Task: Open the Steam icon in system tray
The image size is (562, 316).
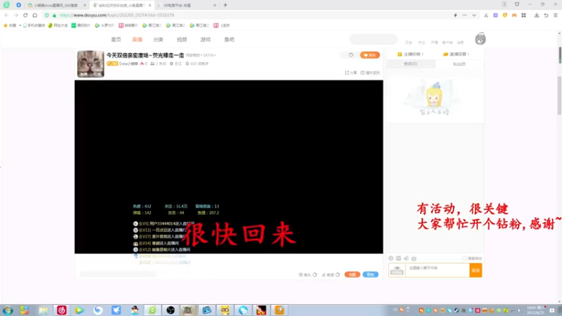Action: pyautogui.click(x=456, y=310)
